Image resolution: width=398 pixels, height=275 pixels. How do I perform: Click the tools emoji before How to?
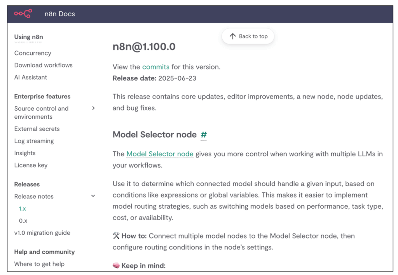click(115, 236)
